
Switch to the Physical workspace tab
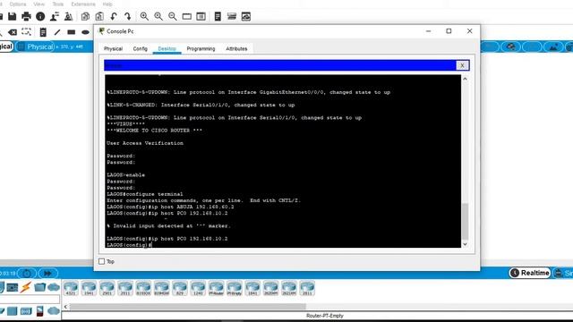36,47
